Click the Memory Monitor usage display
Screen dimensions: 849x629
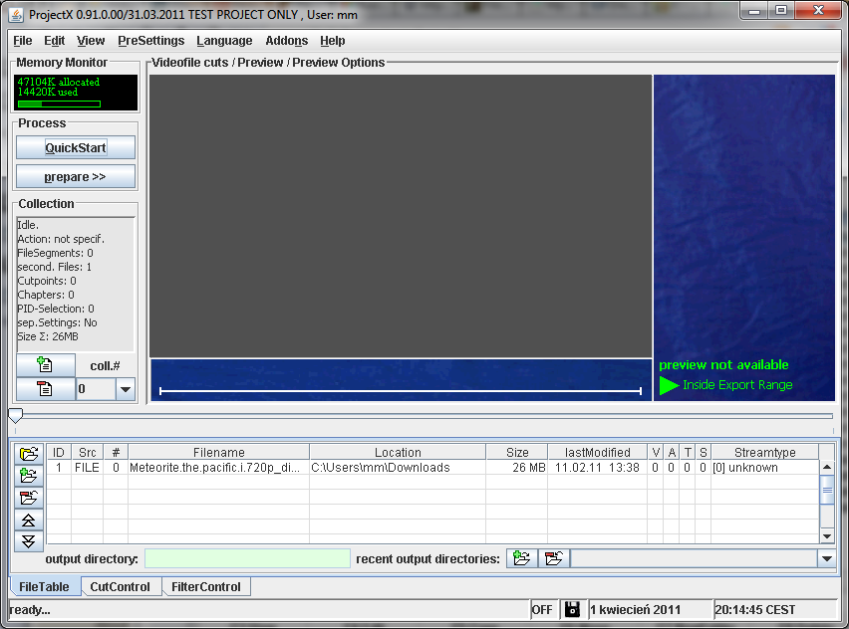(x=76, y=93)
